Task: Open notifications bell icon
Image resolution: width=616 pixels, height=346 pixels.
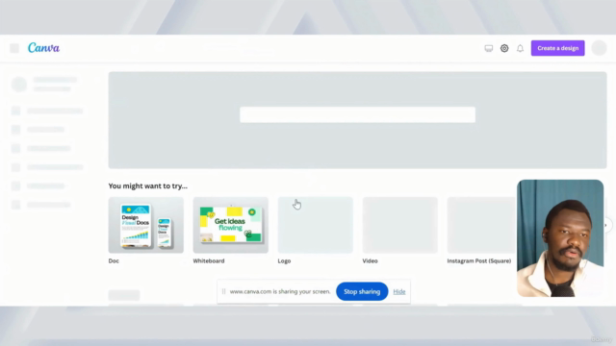Action: coord(520,48)
